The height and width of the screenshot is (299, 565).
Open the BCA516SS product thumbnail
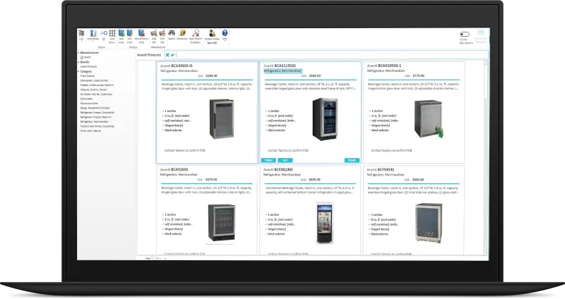pos(222,222)
